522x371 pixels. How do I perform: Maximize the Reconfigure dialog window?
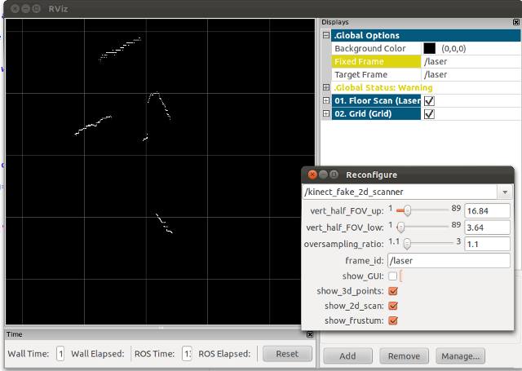point(334,174)
